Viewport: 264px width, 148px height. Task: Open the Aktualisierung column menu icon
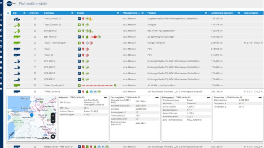tap(142, 13)
